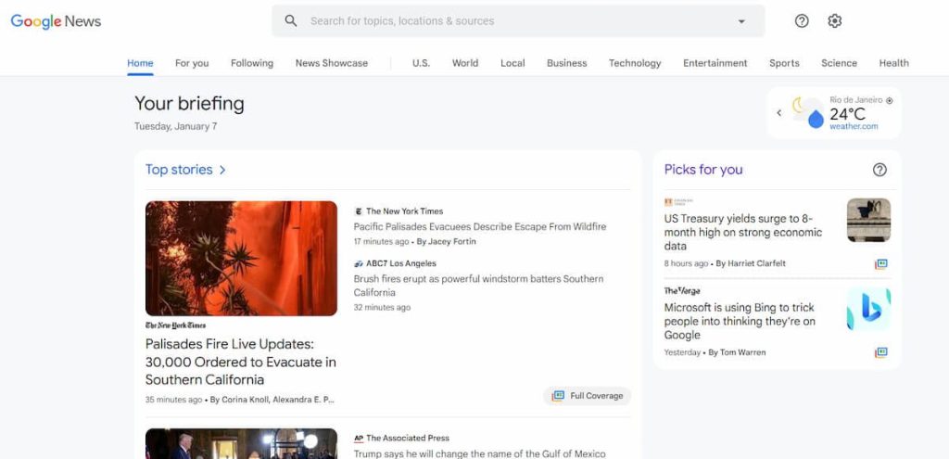Open the Top stories heading link
Image resolution: width=949 pixels, height=459 pixels.
[x=179, y=170]
